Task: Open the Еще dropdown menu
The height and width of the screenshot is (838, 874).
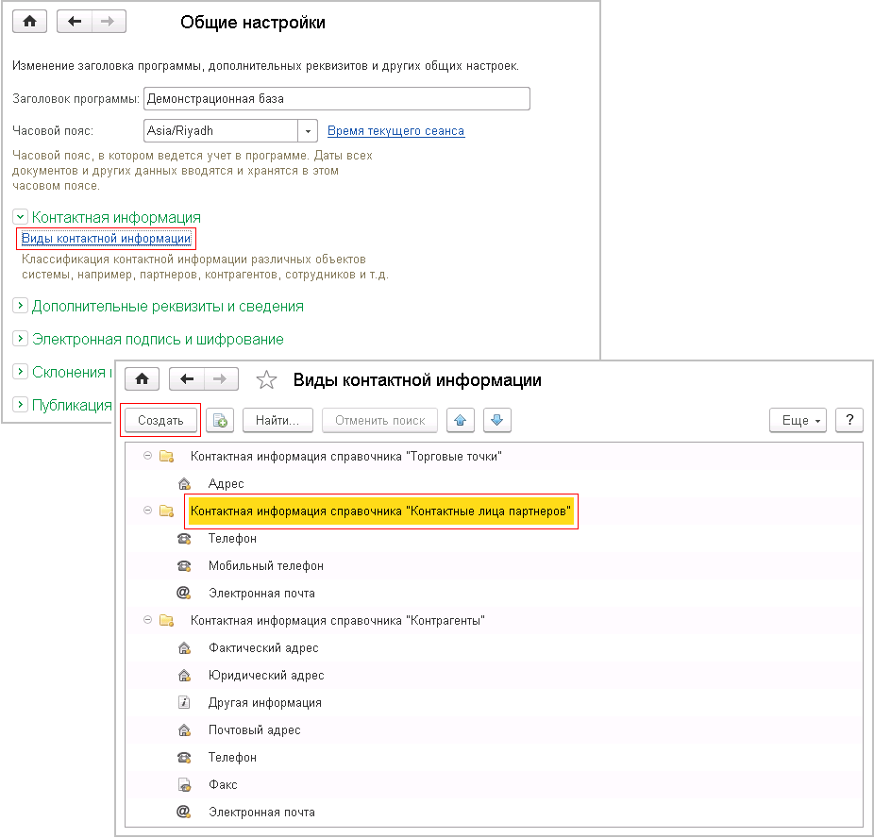Action: (800, 420)
